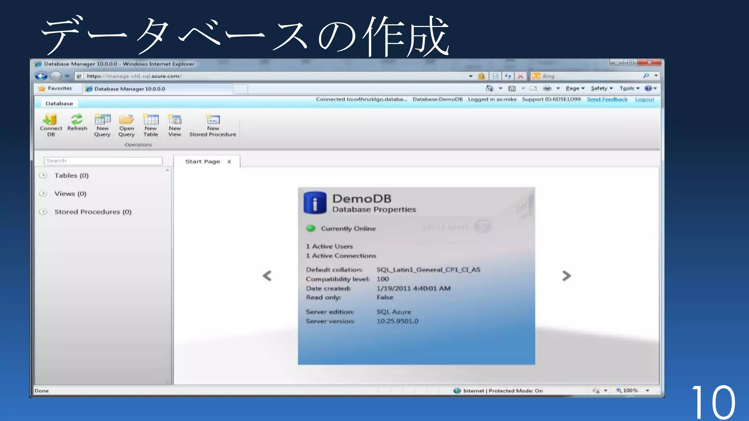Click the address bar stop X icon
The width and height of the screenshot is (749, 421).
(x=520, y=76)
